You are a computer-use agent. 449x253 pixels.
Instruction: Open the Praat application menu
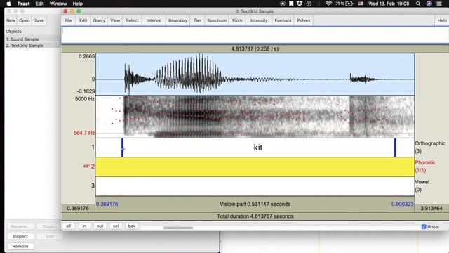coord(23,4)
